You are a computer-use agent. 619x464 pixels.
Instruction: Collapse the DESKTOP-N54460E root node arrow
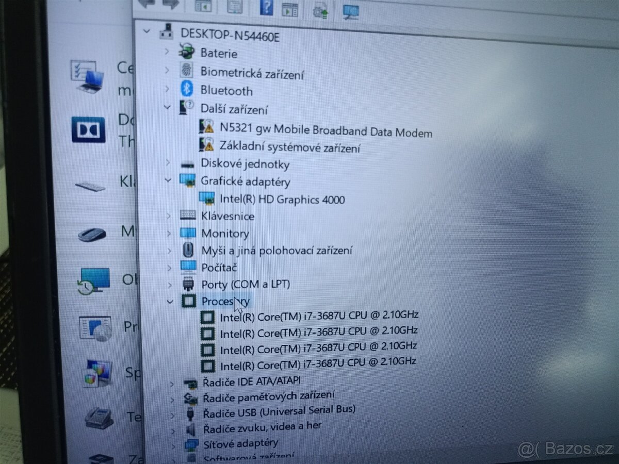[148, 31]
